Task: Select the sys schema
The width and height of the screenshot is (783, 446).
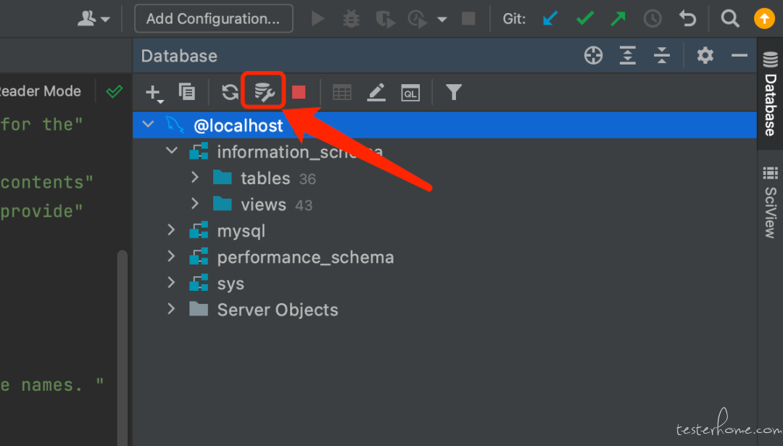Action: pos(444,284)
